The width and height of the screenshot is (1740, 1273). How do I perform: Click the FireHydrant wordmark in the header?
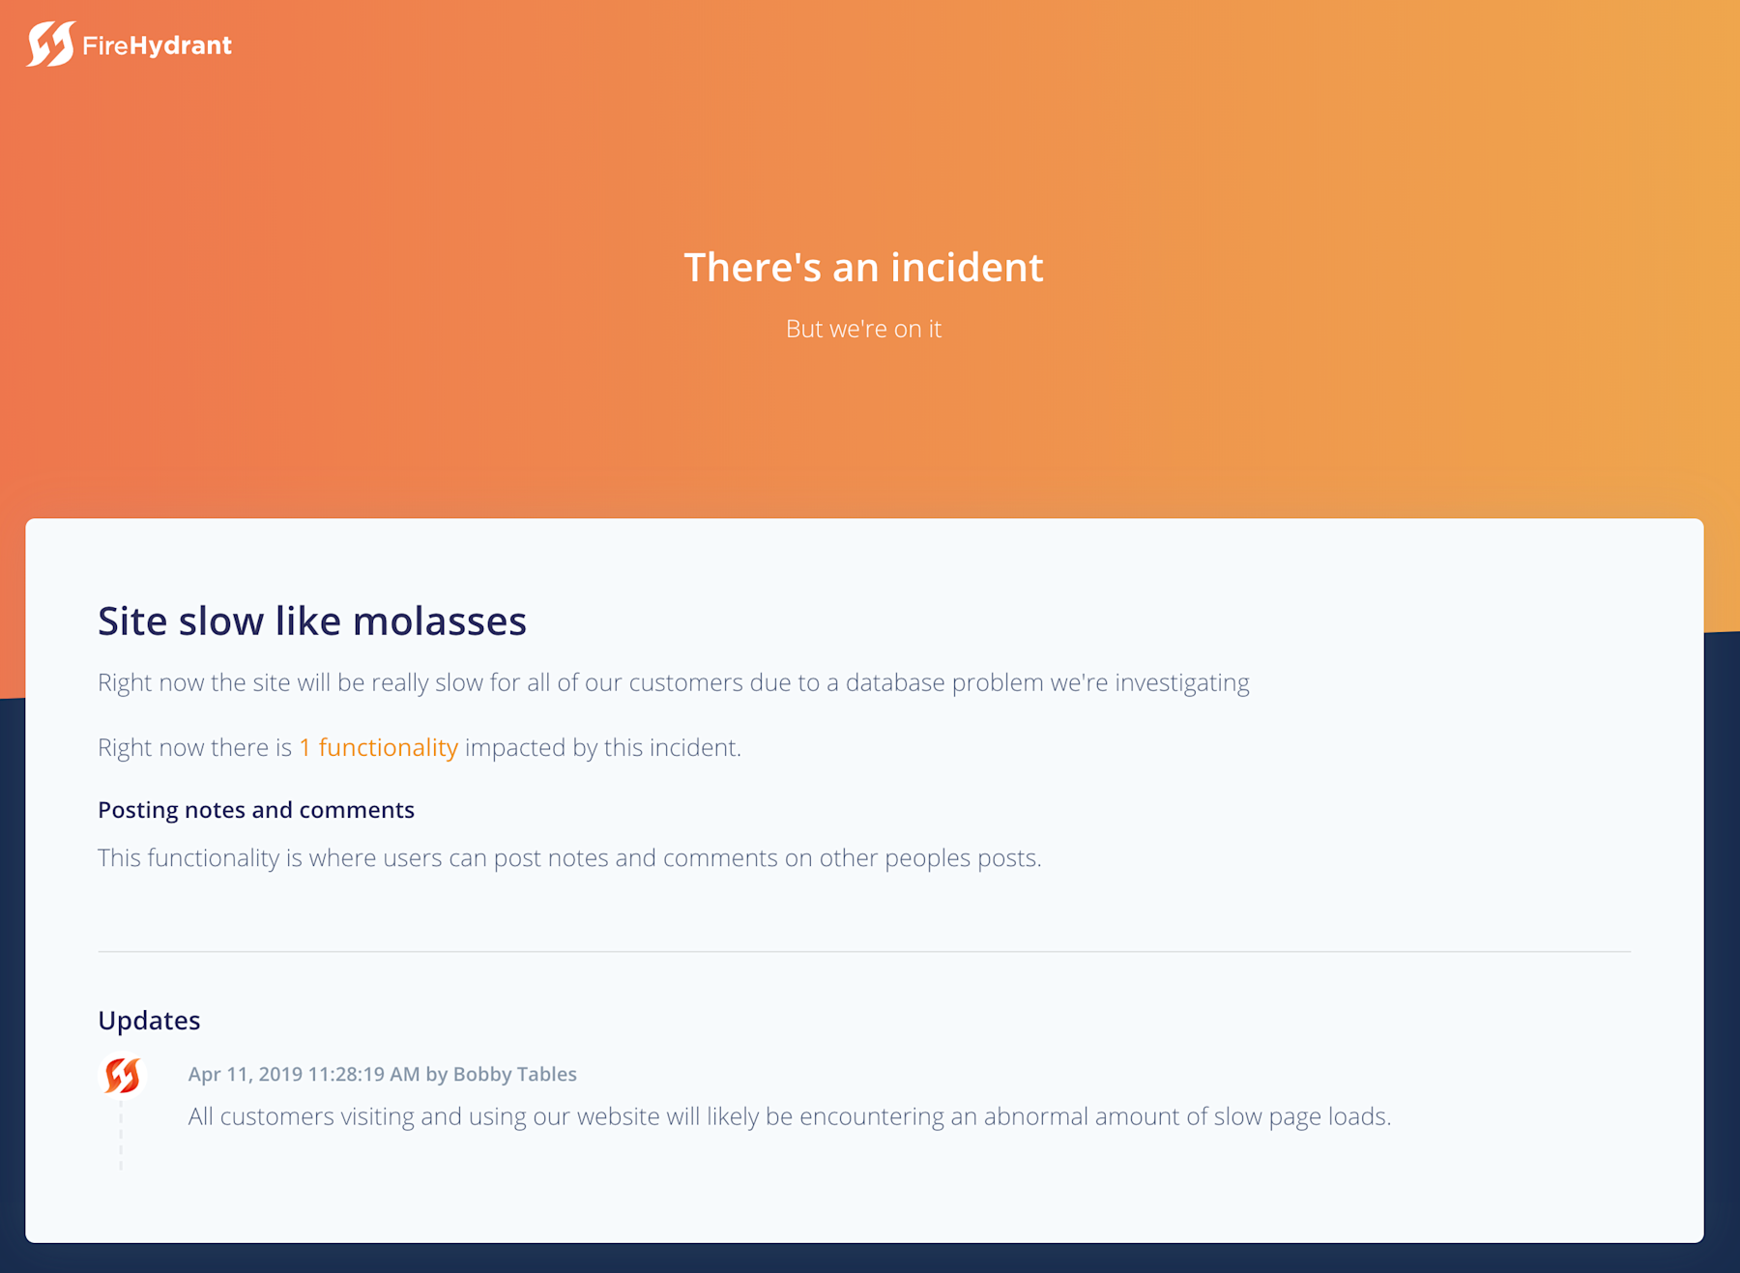pos(157,44)
